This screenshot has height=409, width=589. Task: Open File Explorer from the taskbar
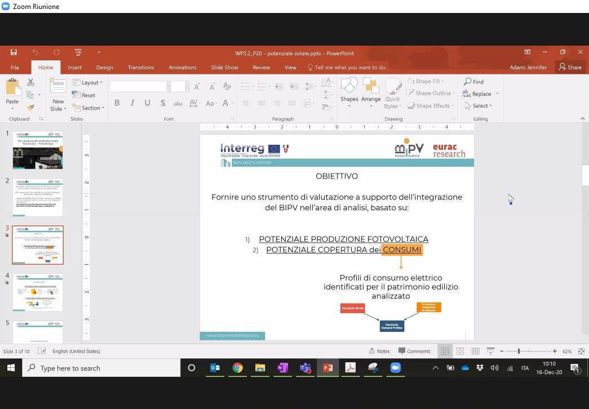260,368
